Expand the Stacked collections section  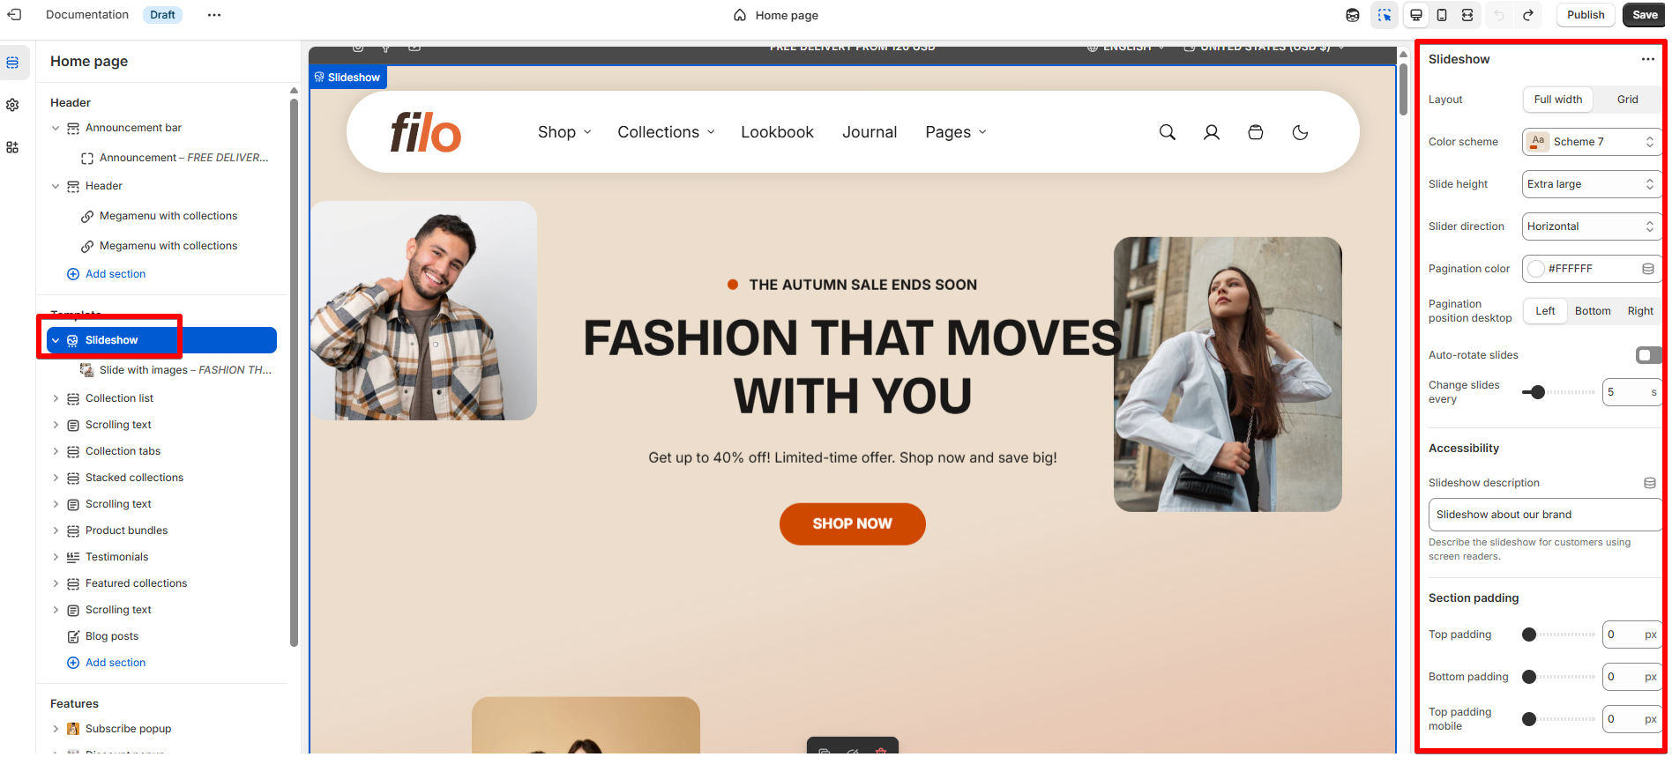[x=56, y=478]
